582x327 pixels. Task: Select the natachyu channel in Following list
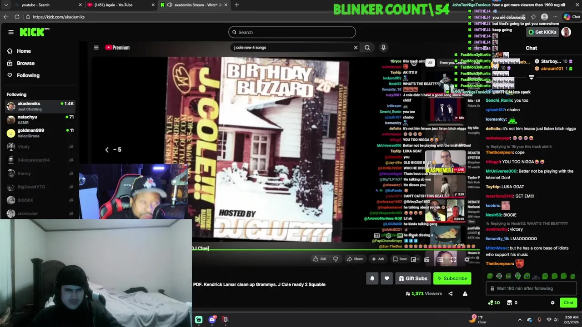40,119
